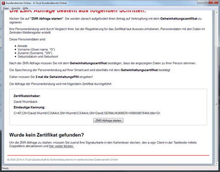Open the Hilfe menu
This screenshot has height=172, width=220.
25,8
